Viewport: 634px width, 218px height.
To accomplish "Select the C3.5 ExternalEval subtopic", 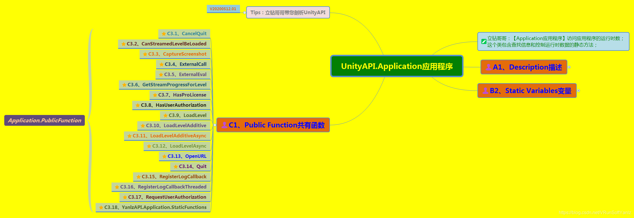I will 183,75.
